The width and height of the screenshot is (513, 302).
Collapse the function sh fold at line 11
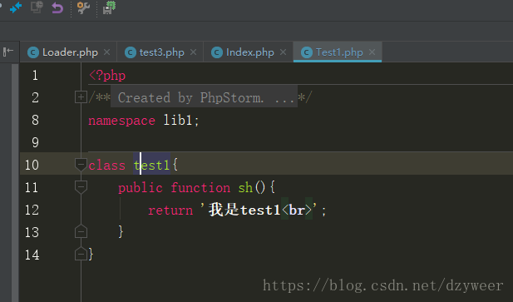pos(81,187)
